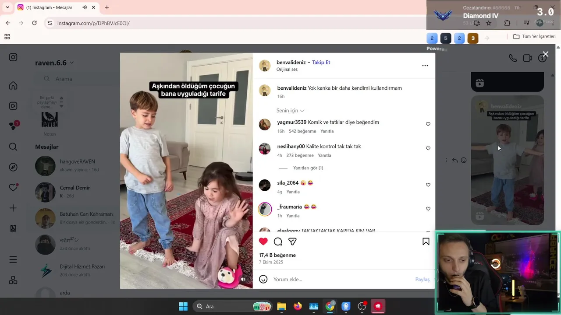Close the Instagram Mesajlar browser tab
This screenshot has height=315, width=561.
point(93,7)
